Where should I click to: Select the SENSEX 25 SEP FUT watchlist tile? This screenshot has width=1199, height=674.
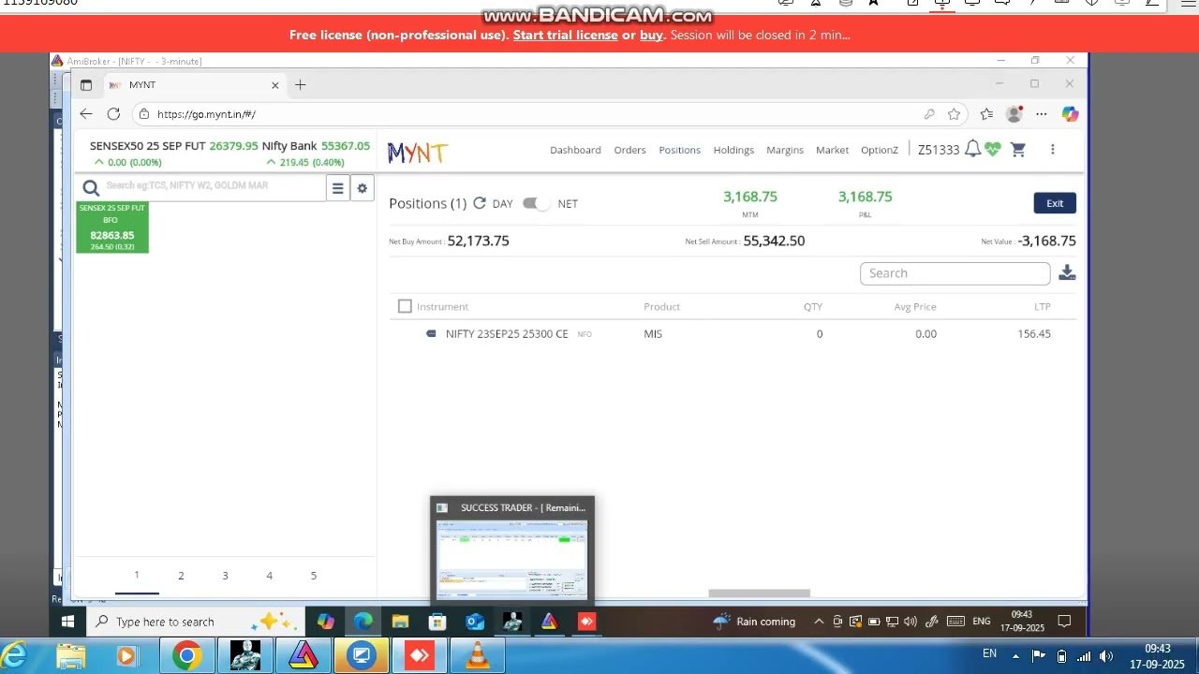tap(112, 227)
